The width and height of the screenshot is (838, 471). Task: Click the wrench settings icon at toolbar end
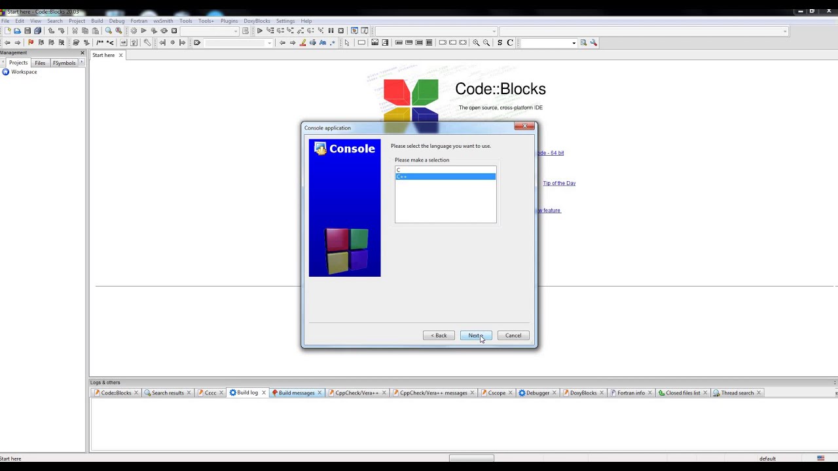pyautogui.click(x=593, y=43)
